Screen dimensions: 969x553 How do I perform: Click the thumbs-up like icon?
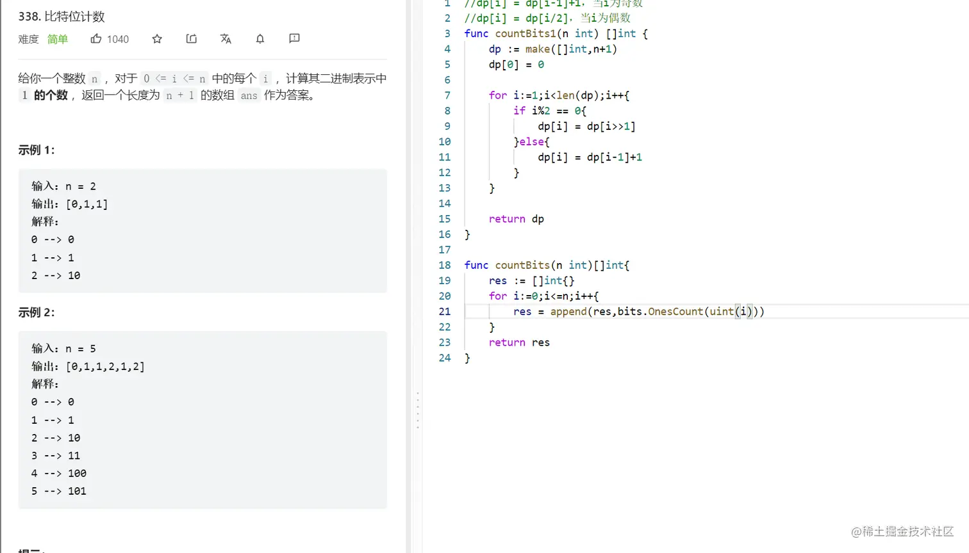96,38
